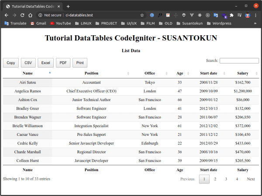Image resolution: width=262 pixels, height=196 pixels.
Task: Open the Extensions puzzle piece icon
Action: 231,15
